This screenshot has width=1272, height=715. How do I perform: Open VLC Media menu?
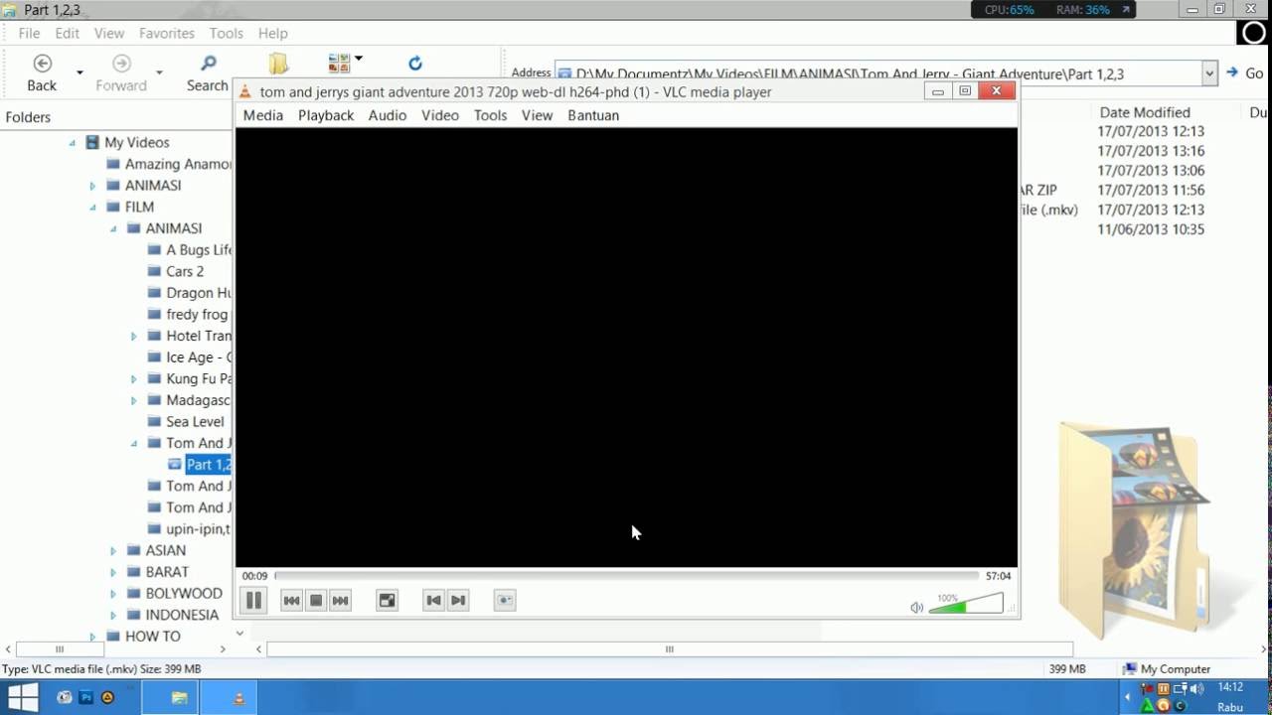(263, 115)
